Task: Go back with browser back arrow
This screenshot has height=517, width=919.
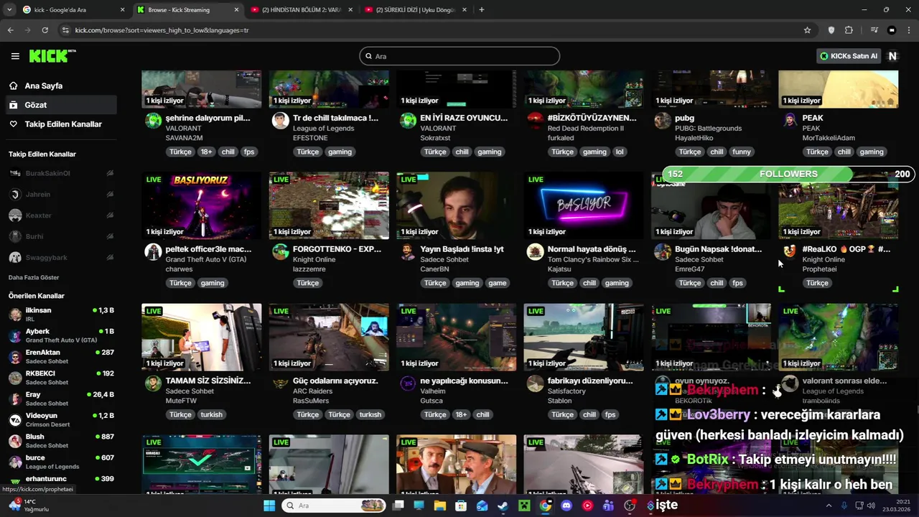Action: pos(10,30)
